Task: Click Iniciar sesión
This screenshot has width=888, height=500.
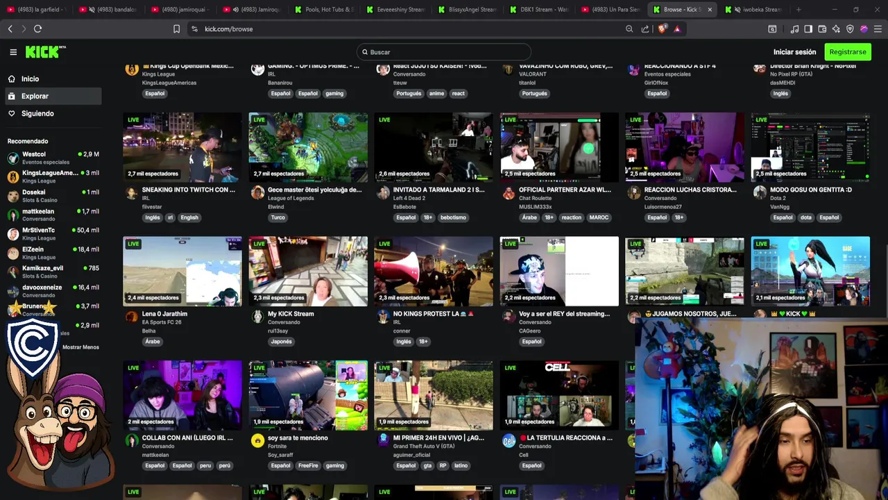Action: pos(794,52)
